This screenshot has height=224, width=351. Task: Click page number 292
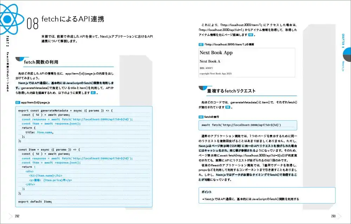pyautogui.click(x=17, y=216)
